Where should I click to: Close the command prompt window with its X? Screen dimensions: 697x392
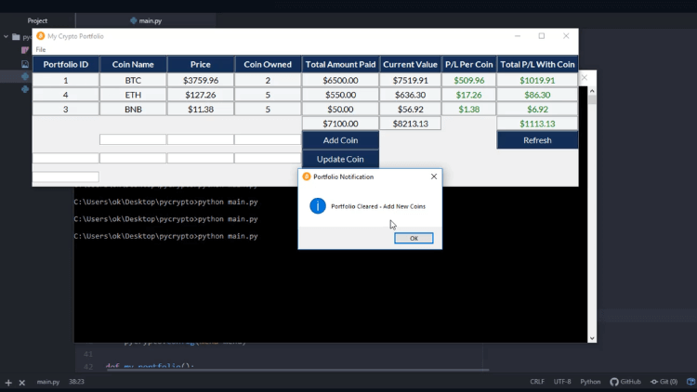(585, 78)
